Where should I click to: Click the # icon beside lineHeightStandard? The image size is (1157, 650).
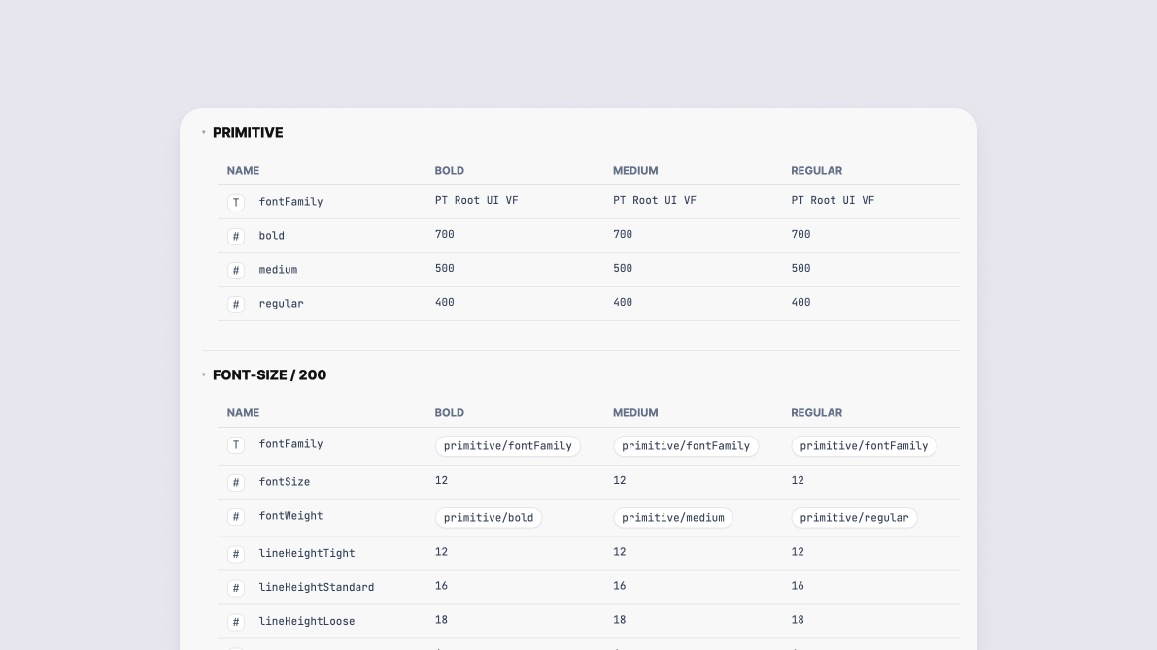coord(236,587)
